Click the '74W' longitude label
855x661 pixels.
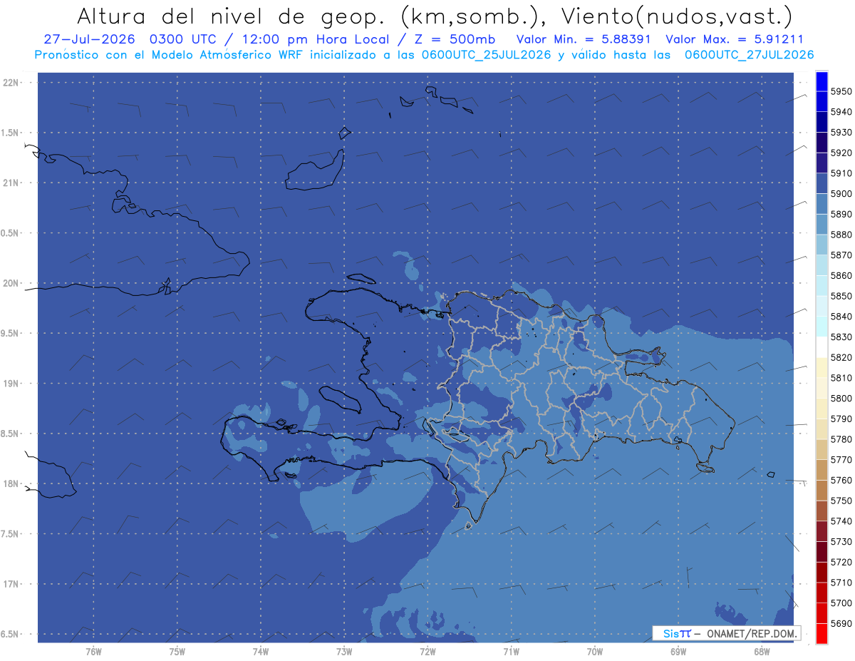point(261,651)
